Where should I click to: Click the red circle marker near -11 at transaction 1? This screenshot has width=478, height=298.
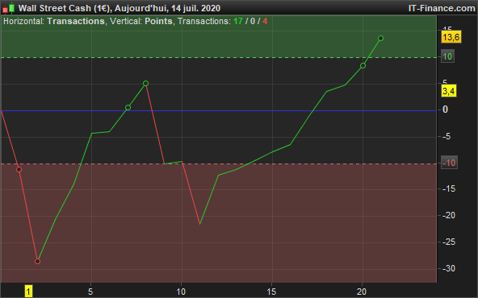(x=19, y=170)
